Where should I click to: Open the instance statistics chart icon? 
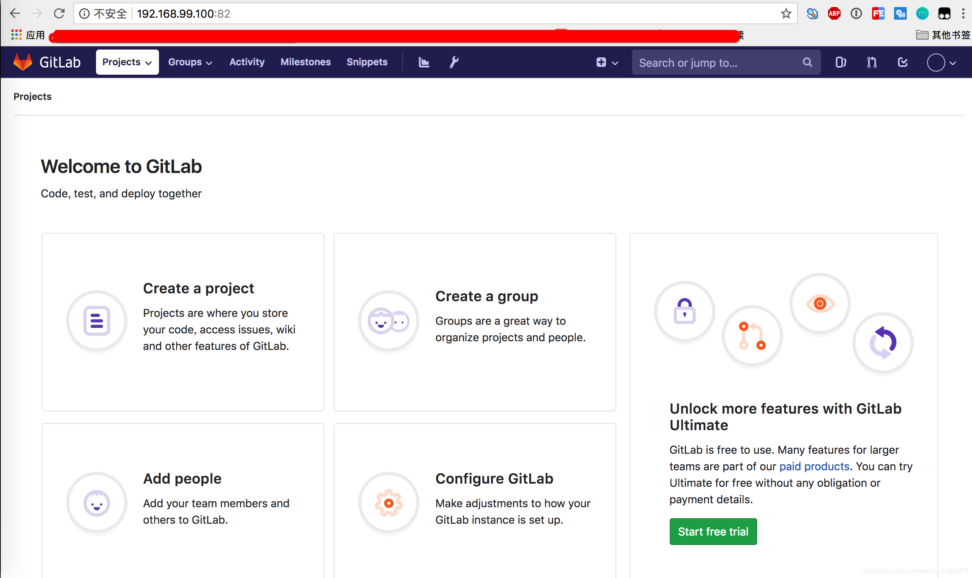coord(423,62)
